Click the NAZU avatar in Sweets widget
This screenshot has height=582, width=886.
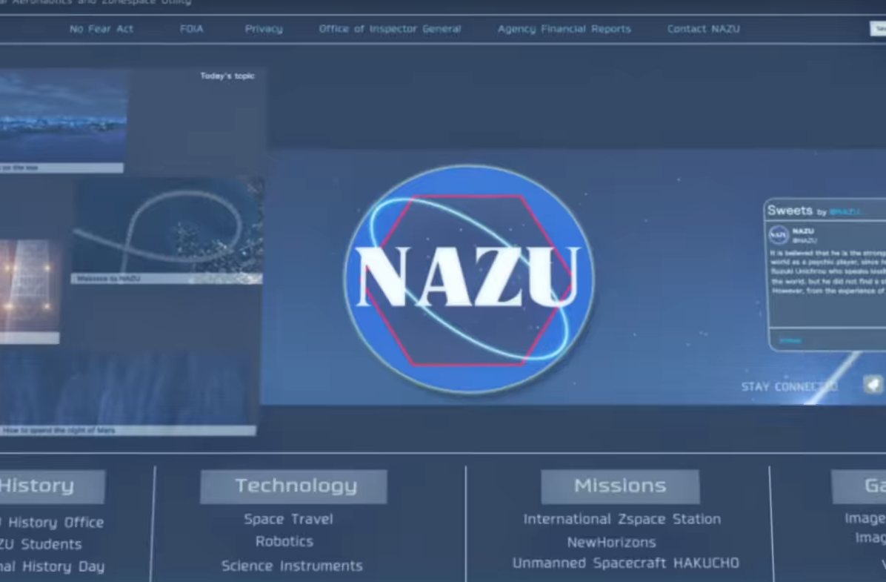tap(779, 235)
